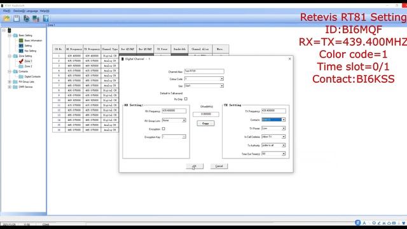
Task: Click the Offset(MHz) input field
Action: pyautogui.click(x=206, y=114)
